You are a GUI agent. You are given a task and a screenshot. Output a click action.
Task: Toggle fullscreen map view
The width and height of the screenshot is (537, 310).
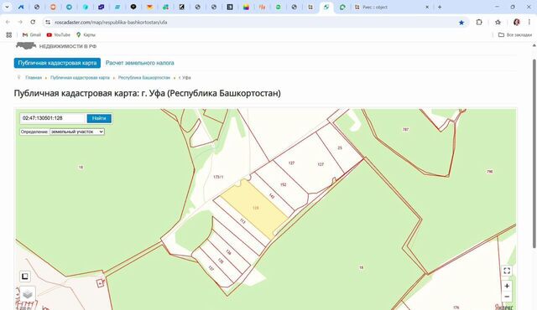(x=507, y=271)
